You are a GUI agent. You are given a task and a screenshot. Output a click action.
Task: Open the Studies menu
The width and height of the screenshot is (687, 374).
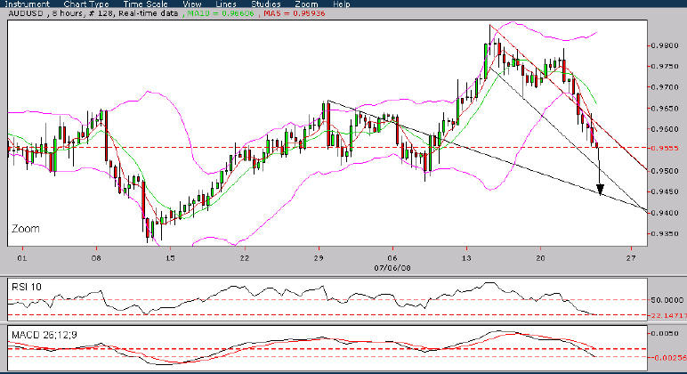point(266,4)
